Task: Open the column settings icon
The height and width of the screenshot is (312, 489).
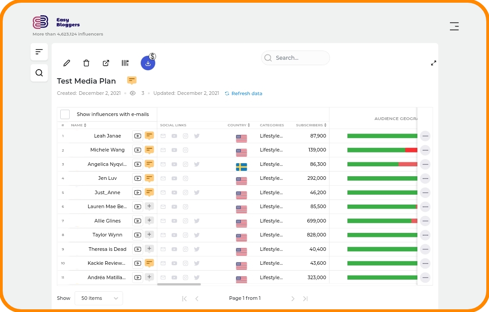Action: pyautogui.click(x=125, y=63)
